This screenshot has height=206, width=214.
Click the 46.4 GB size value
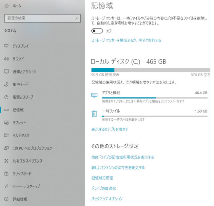[x=201, y=93]
